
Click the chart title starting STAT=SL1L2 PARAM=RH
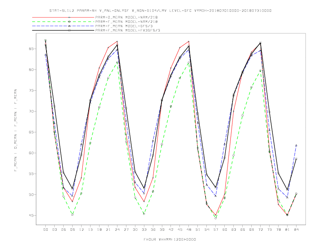pos(160,11)
